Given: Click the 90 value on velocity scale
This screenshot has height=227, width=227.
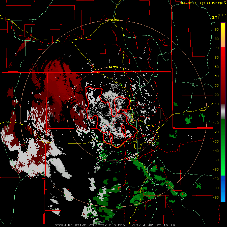Looking at the screenshot, I should point(217,30).
